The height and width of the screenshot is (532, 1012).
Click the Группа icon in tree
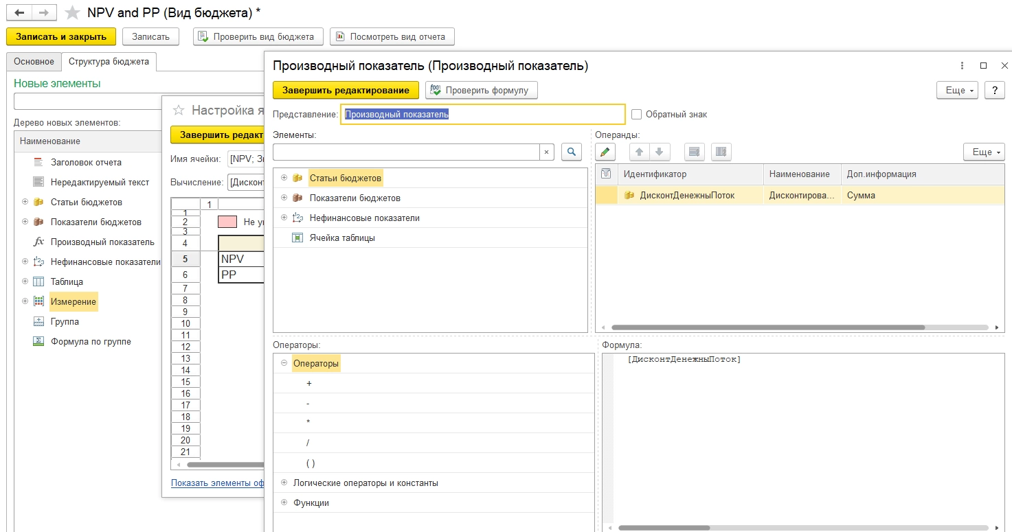(38, 321)
